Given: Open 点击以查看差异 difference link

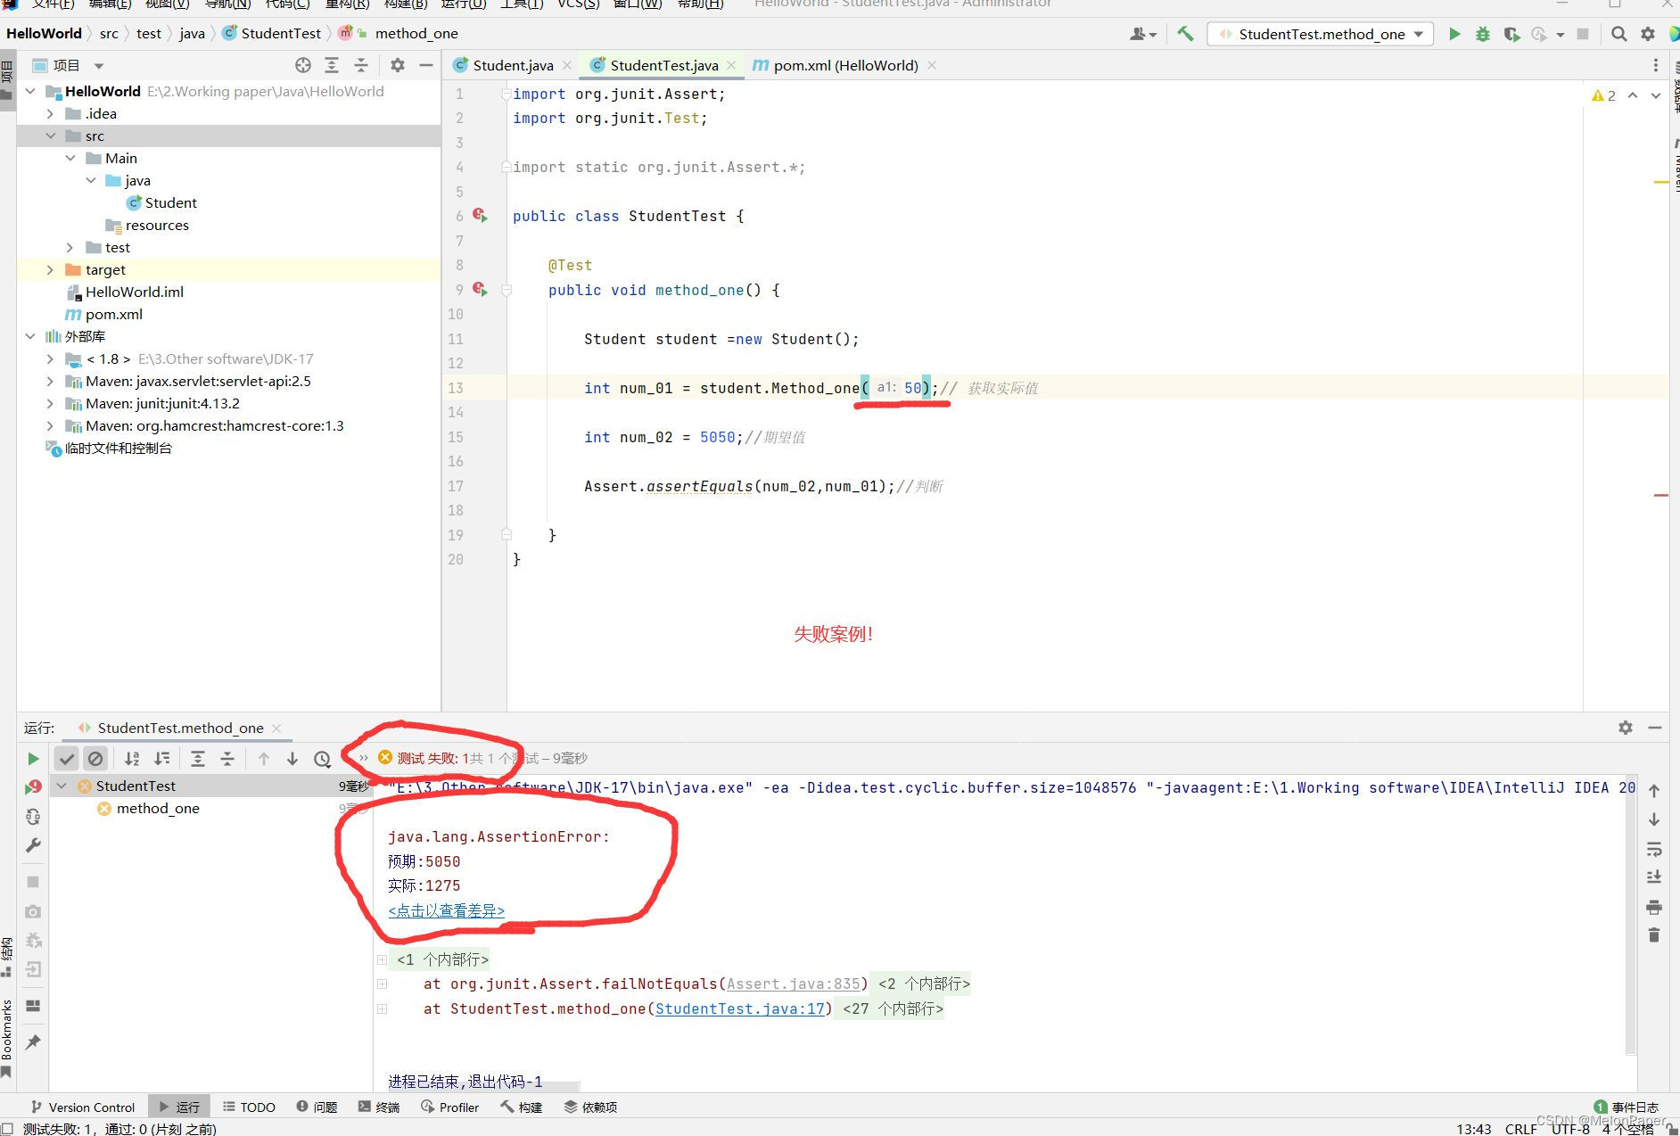Looking at the screenshot, I should (x=446, y=910).
